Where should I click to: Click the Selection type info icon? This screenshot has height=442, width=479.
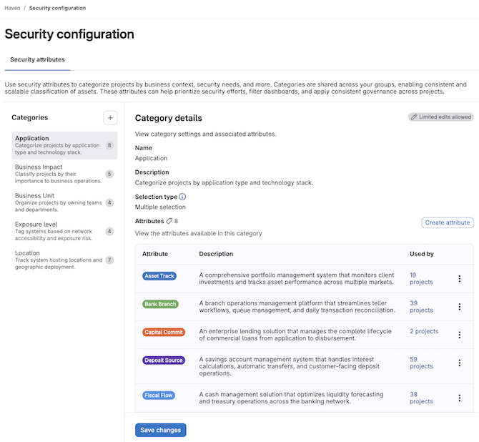[x=182, y=197]
